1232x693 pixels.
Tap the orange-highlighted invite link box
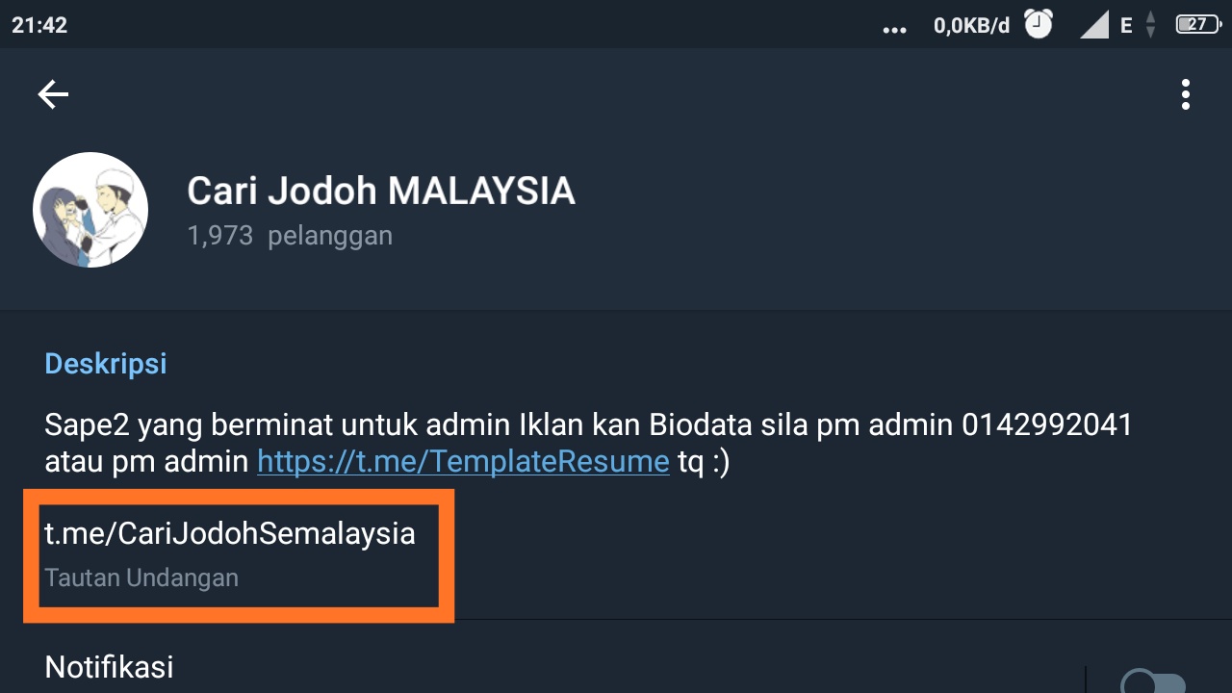click(238, 555)
